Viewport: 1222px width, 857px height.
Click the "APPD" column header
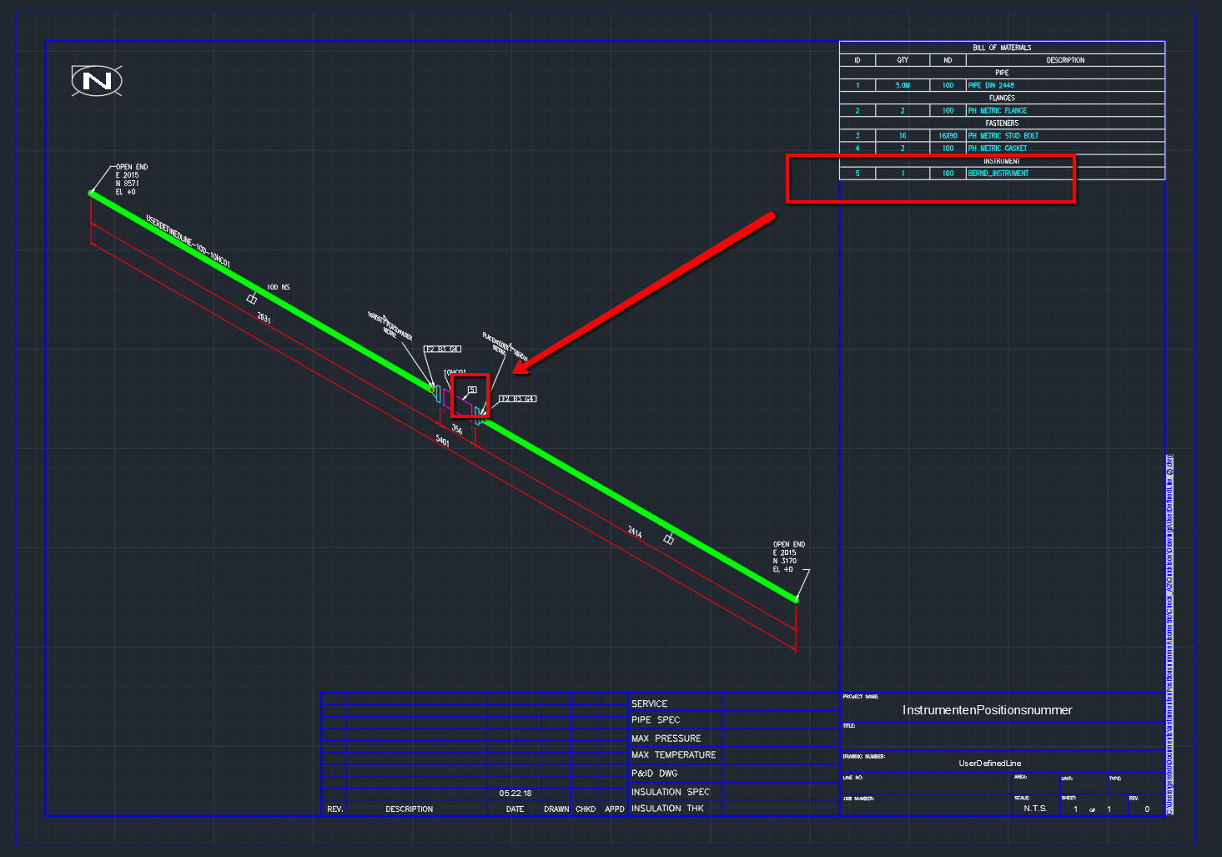coord(615,809)
